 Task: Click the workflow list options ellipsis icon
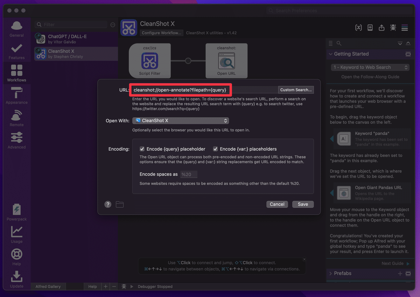[113, 25]
